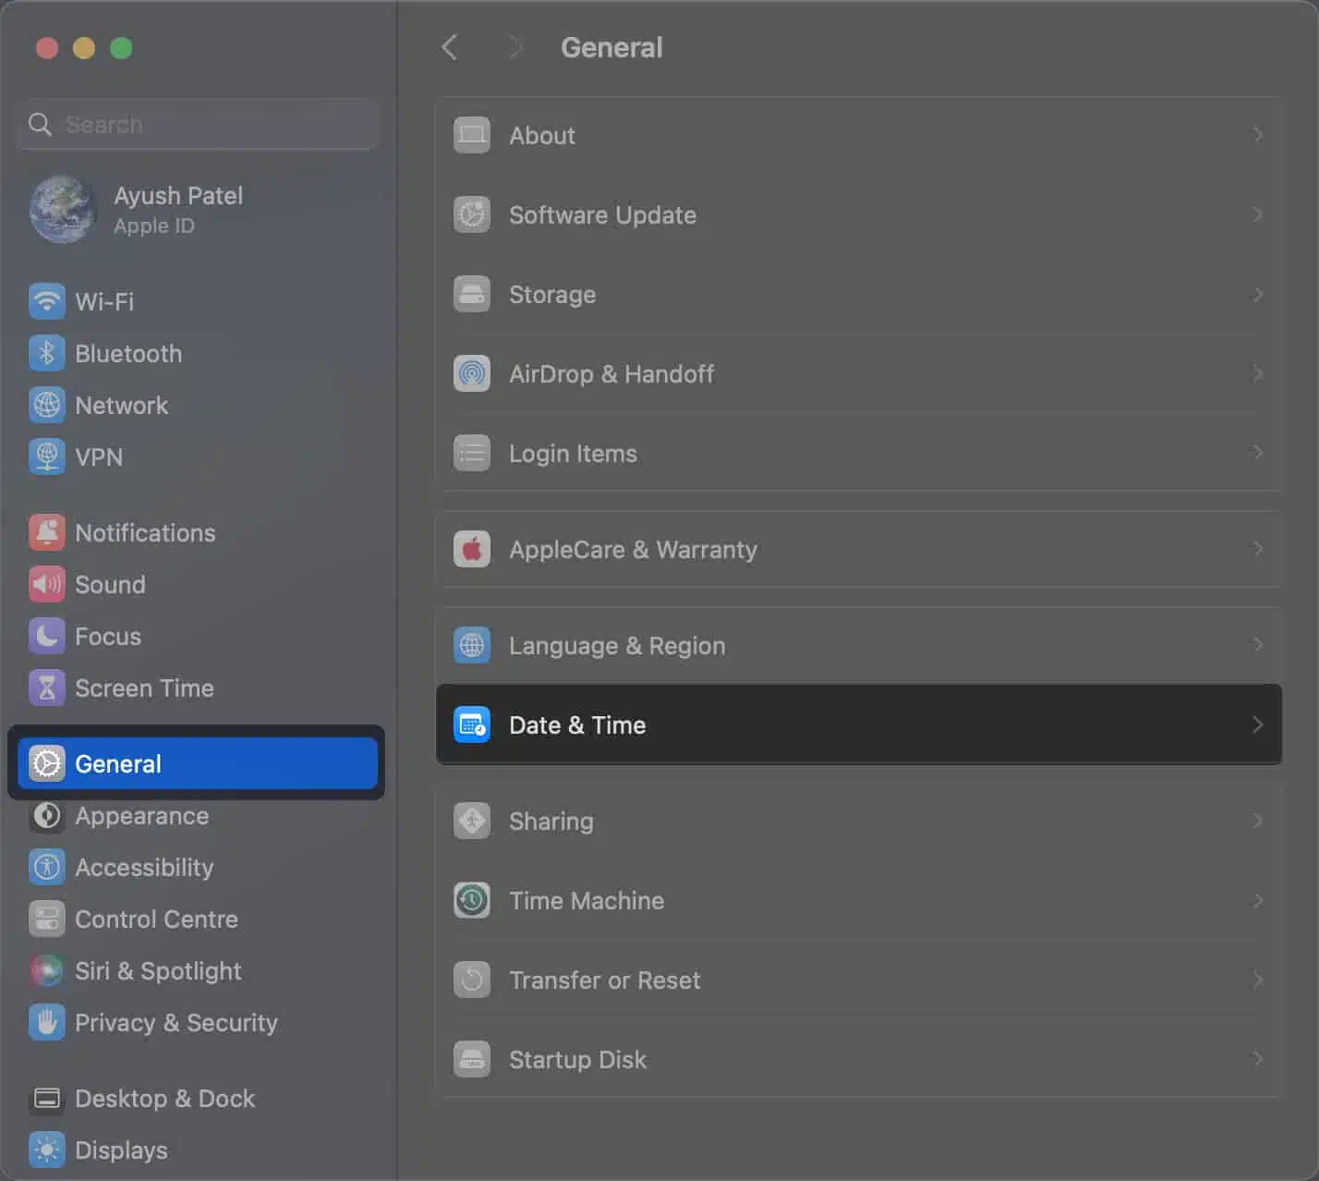Viewport: 1319px width, 1181px height.
Task: Open Transfer or Reset options
Action: pos(857,980)
